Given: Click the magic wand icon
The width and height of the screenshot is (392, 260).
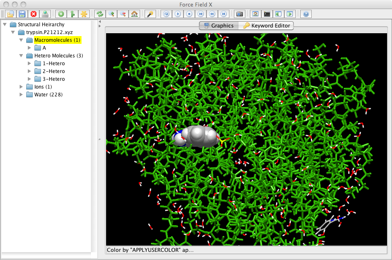Looking at the screenshot, I should 150,14.
